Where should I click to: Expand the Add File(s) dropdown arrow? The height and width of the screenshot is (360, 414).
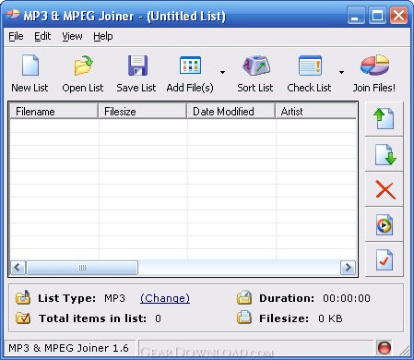(x=222, y=72)
